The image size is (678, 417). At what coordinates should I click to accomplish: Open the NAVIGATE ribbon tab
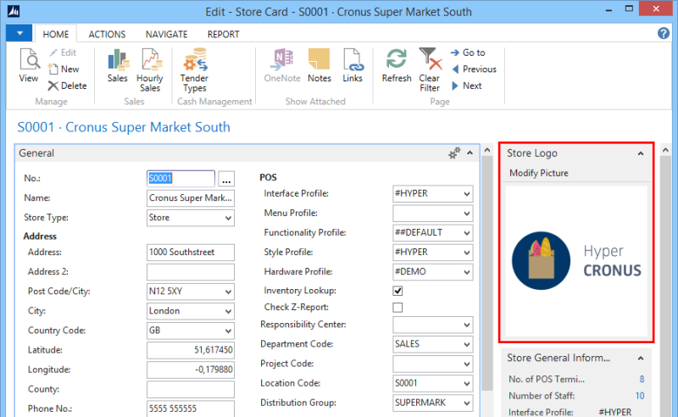point(167,35)
